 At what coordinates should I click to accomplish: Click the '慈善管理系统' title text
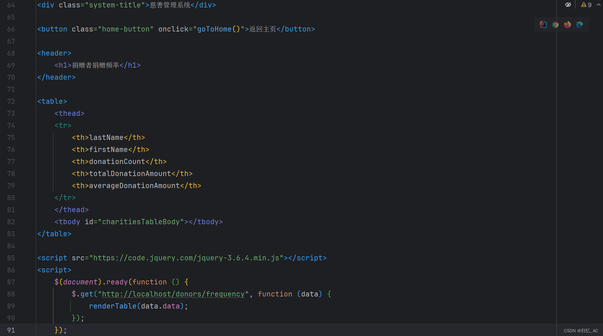(x=170, y=5)
